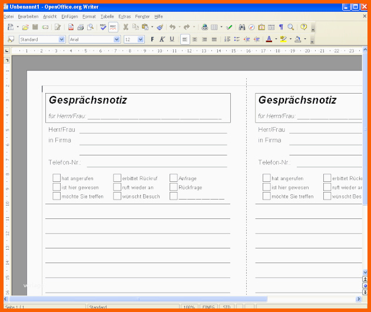Open the Tabelle menu
The width and height of the screenshot is (371, 312).
coord(107,16)
